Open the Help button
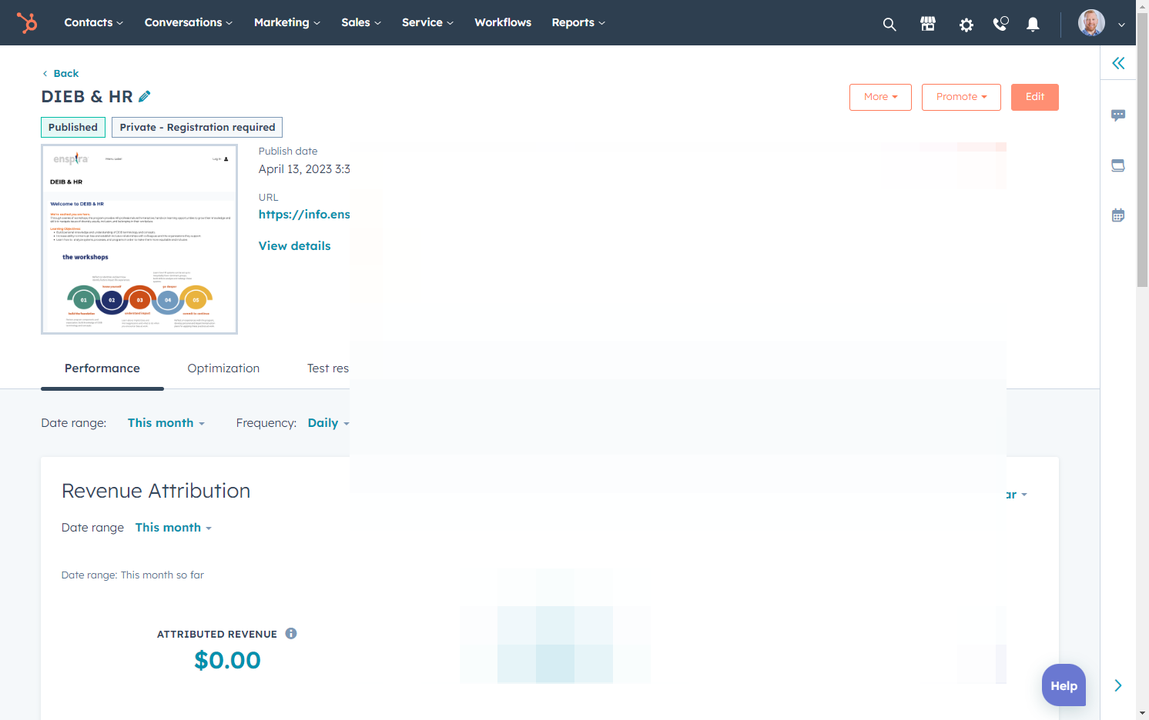 coord(1064,685)
